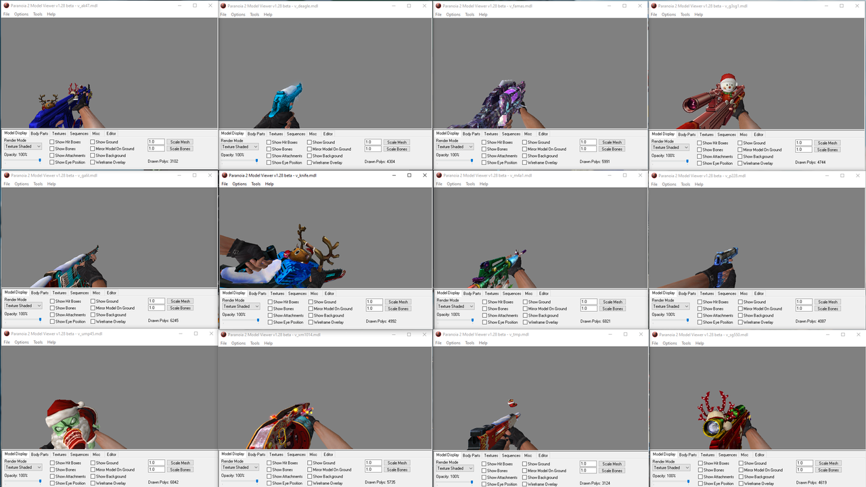Open the Misc tab in v_xm1014.mdl window
Viewport: 866px width, 487px height.
click(x=313, y=455)
